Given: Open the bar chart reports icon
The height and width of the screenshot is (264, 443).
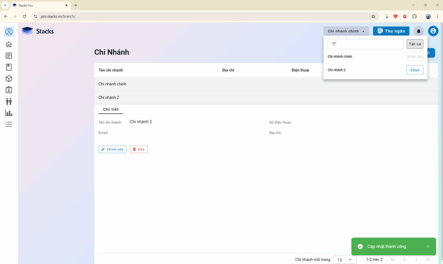Looking at the screenshot, I should 9,113.
